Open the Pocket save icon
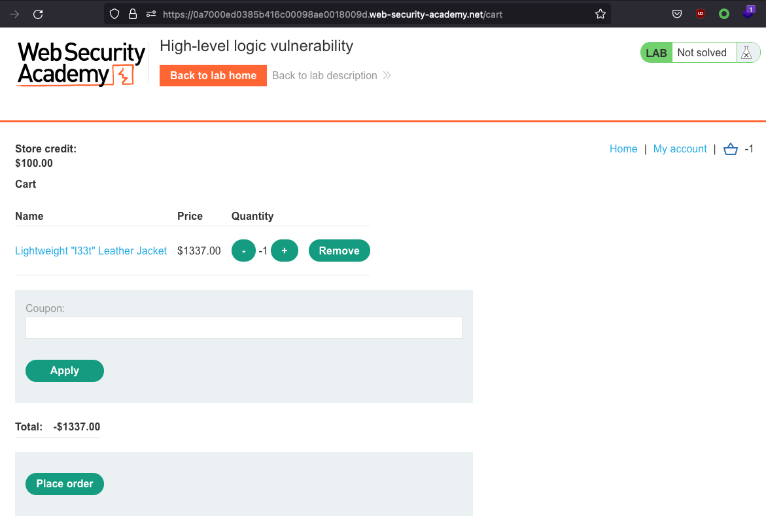The height and width of the screenshot is (520, 766). (677, 14)
